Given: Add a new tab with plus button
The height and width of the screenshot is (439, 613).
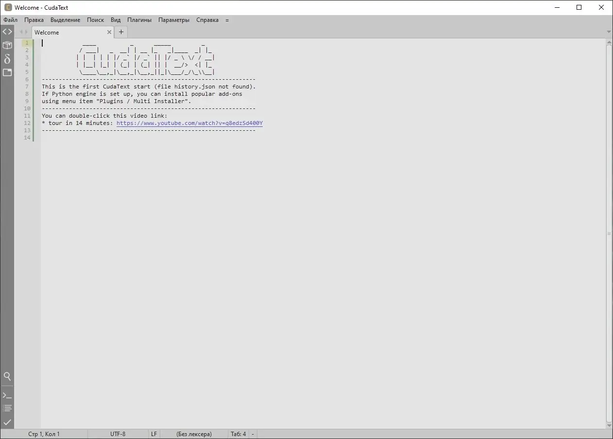Looking at the screenshot, I should 121,32.
